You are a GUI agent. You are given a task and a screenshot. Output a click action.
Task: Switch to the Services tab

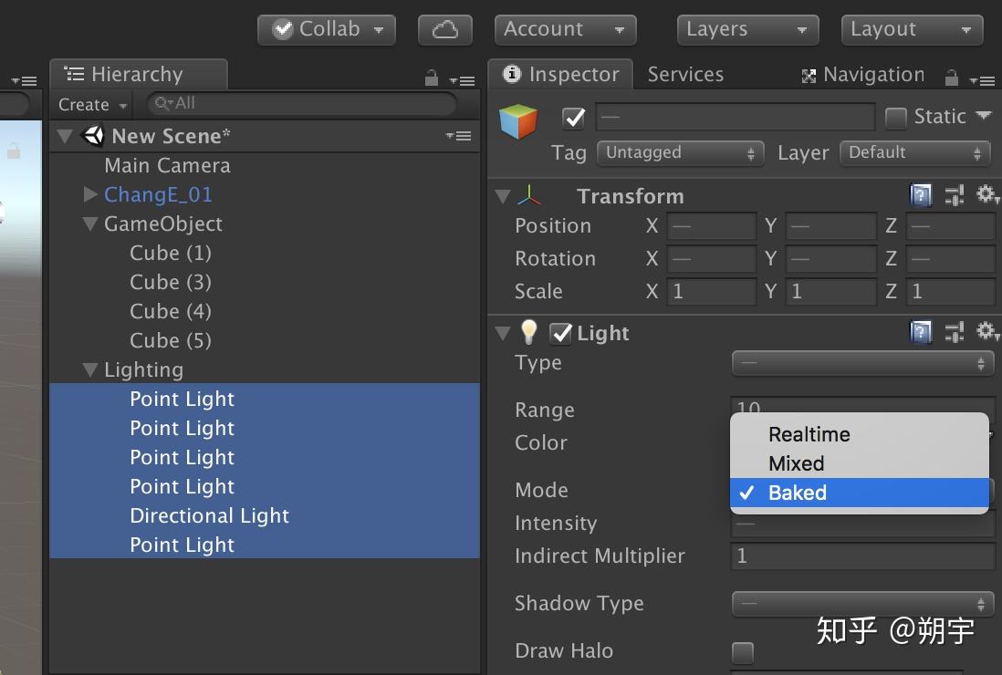click(x=685, y=74)
